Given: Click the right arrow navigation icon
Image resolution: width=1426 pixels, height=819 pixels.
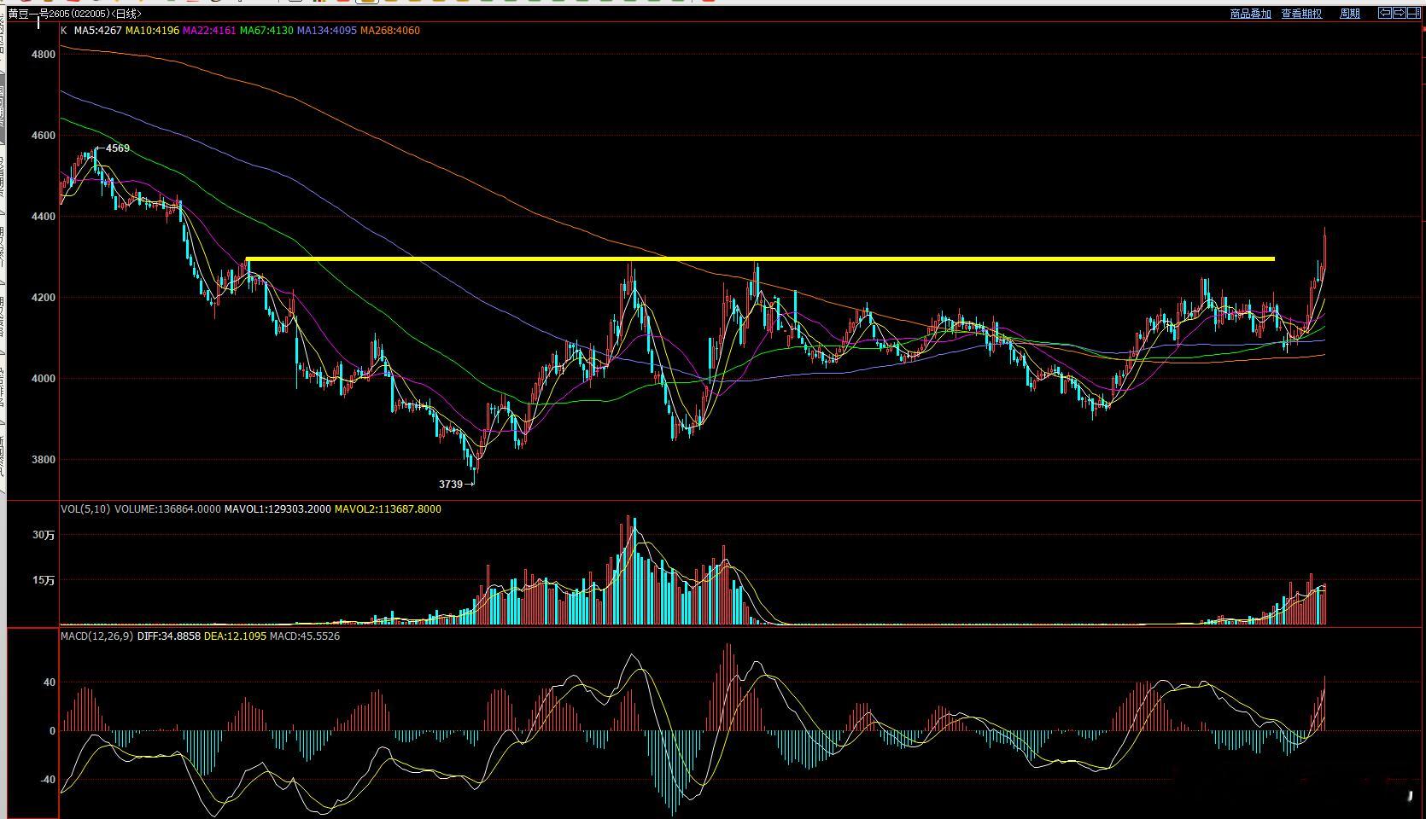Looking at the screenshot, I should click(1400, 13).
